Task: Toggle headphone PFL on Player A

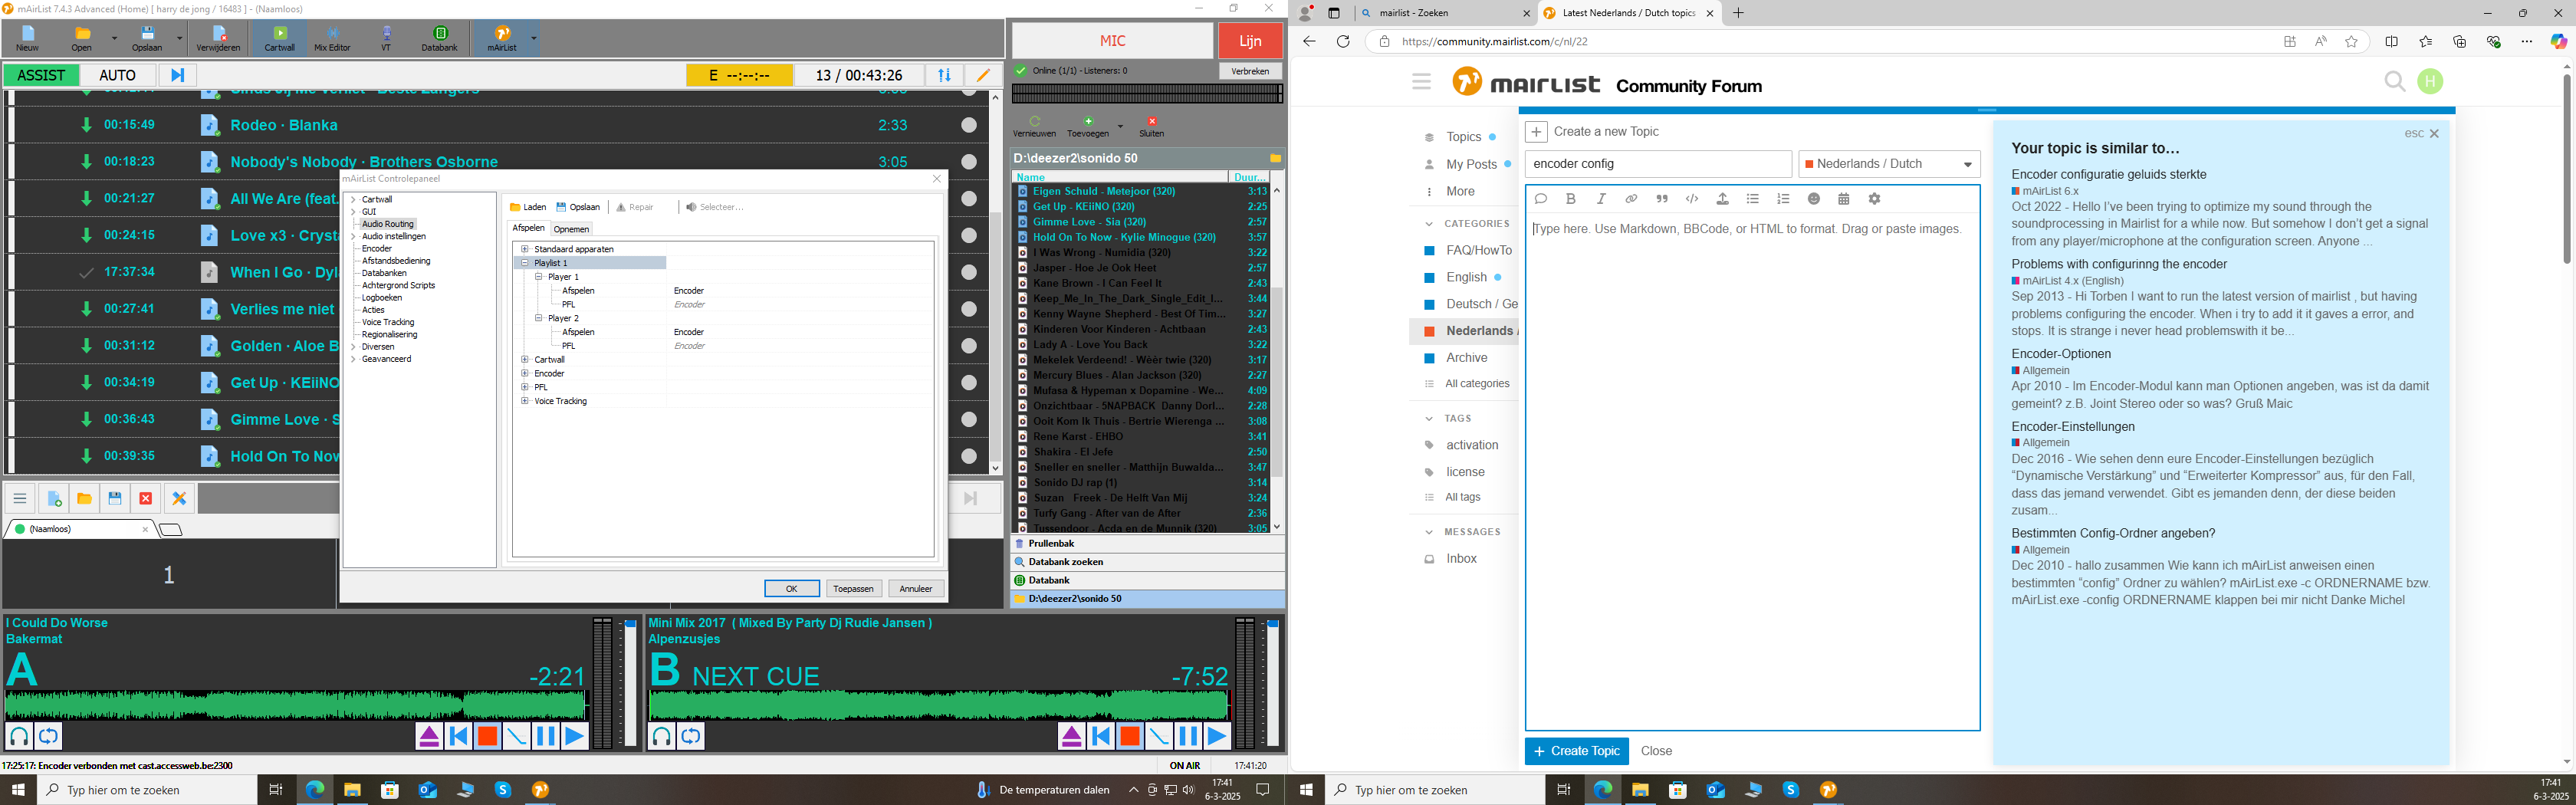Action: click(x=19, y=736)
